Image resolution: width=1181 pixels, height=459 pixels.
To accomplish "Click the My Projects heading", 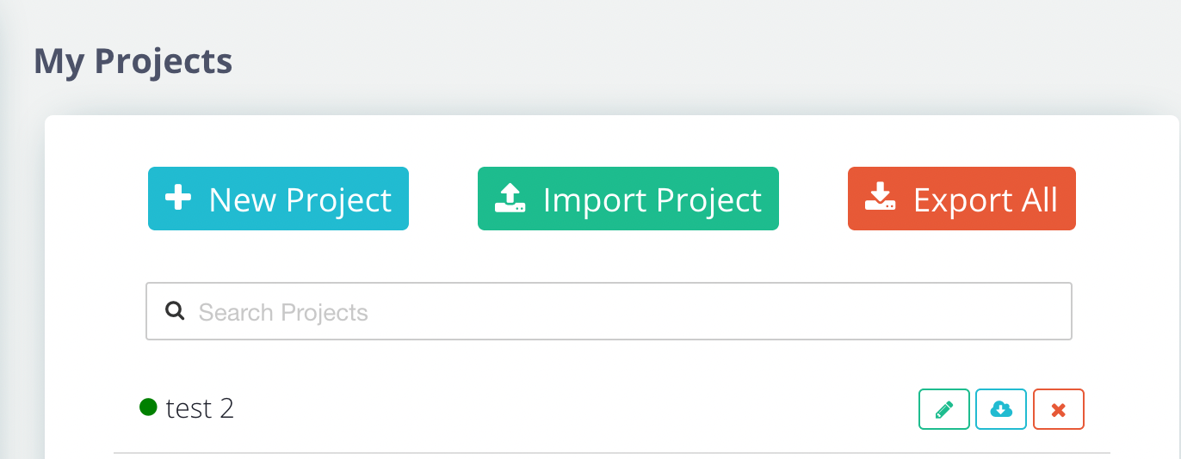I will (133, 62).
